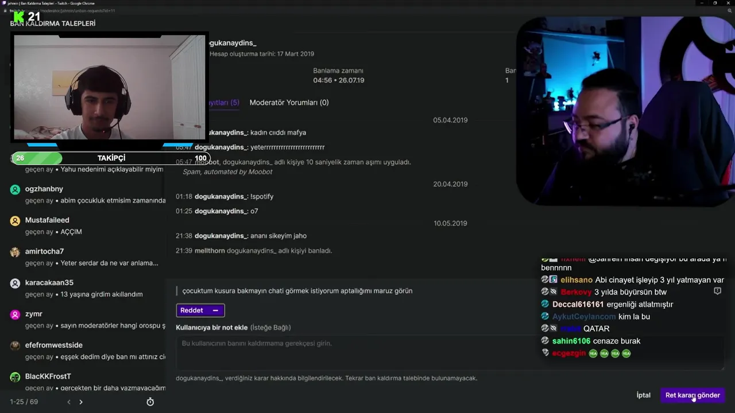
Task: Click the guest webcam feed with headphones
Action: tap(109, 87)
